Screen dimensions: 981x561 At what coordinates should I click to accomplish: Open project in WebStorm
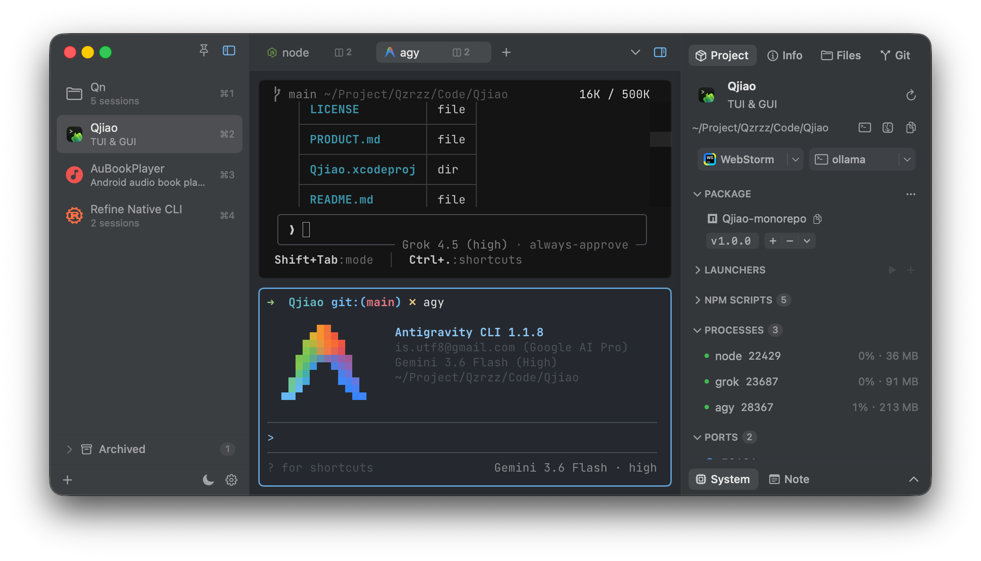point(743,159)
